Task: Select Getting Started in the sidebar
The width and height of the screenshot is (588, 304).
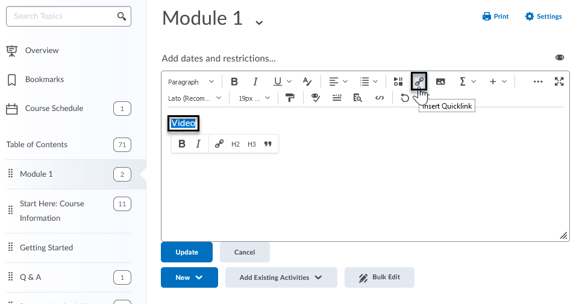Action: coord(46,247)
